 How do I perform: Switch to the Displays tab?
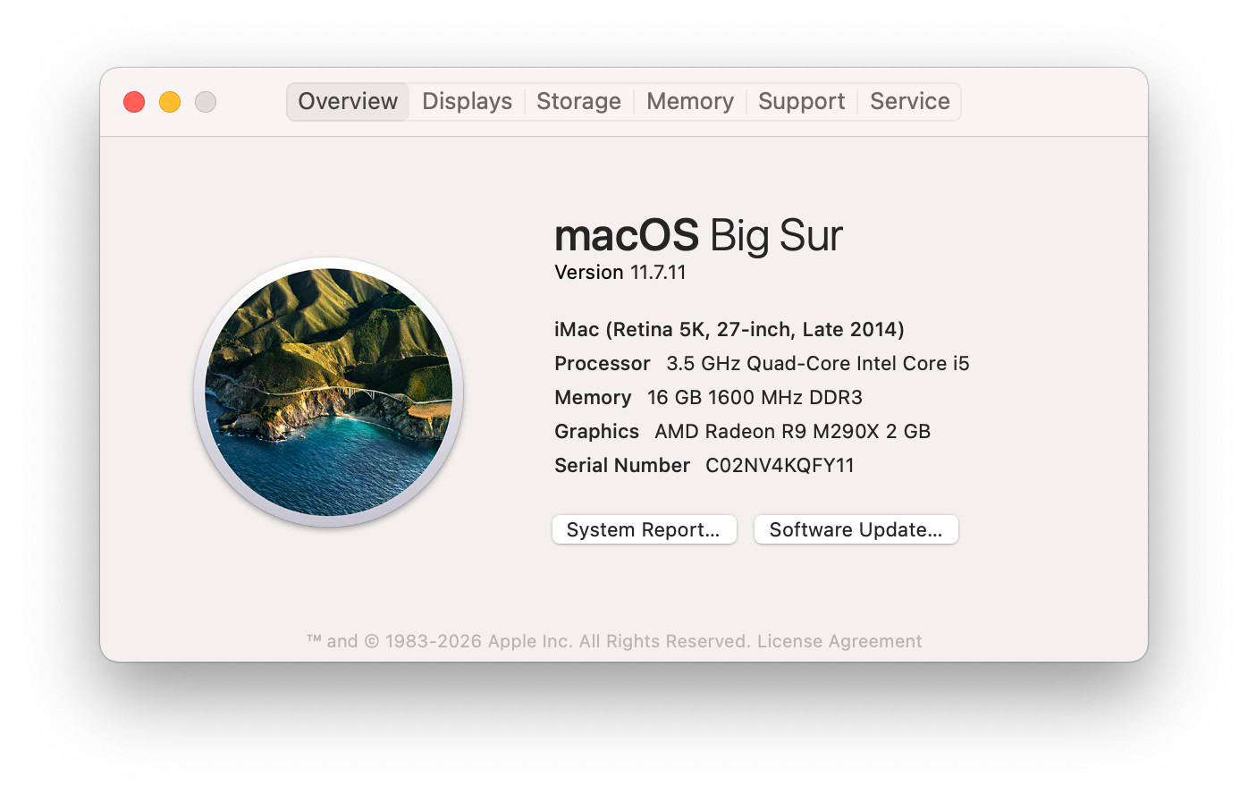(467, 102)
